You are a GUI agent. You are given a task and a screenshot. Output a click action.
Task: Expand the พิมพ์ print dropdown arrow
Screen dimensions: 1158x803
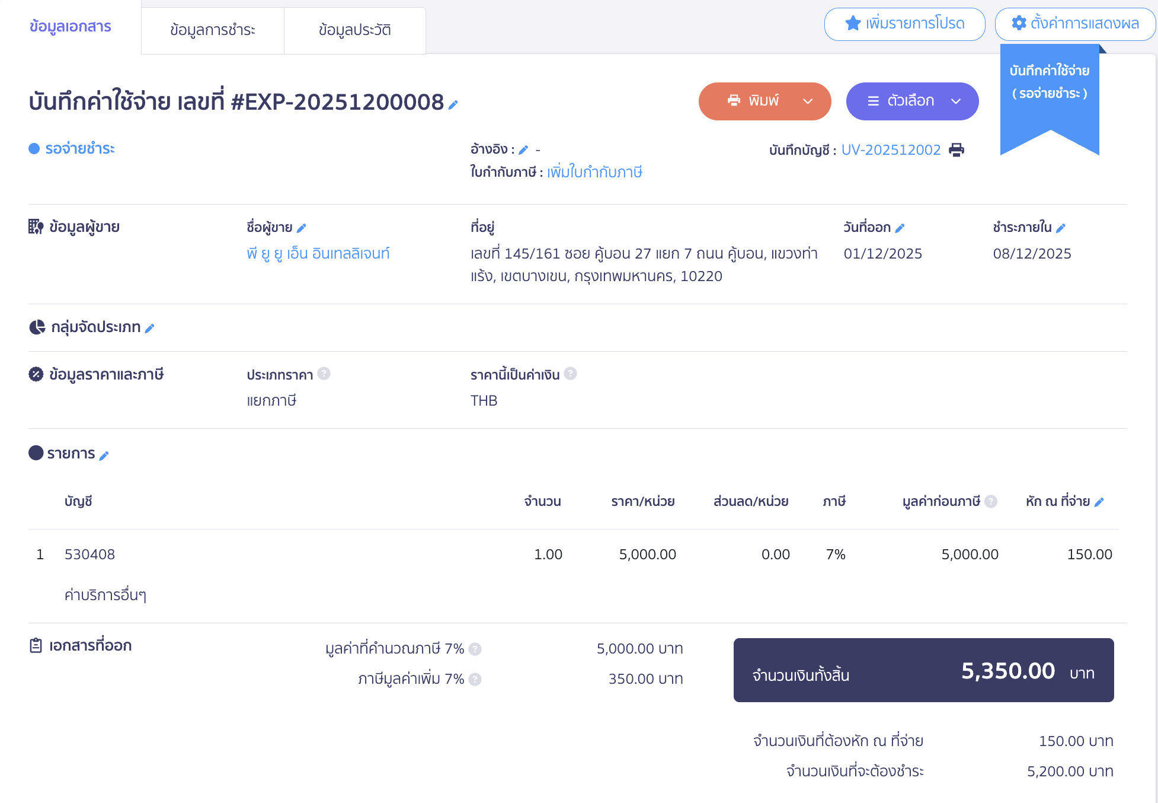[x=808, y=101]
